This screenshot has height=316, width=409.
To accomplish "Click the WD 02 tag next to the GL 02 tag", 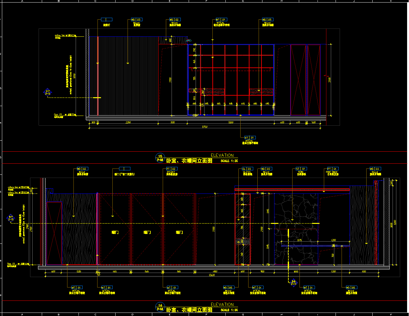I will pyautogui.click(x=266, y=169).
